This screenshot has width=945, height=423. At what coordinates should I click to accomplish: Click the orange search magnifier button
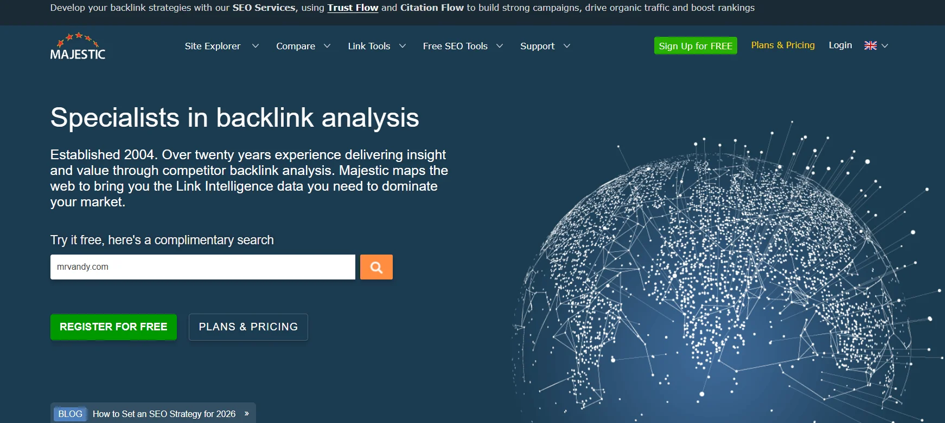pos(376,267)
